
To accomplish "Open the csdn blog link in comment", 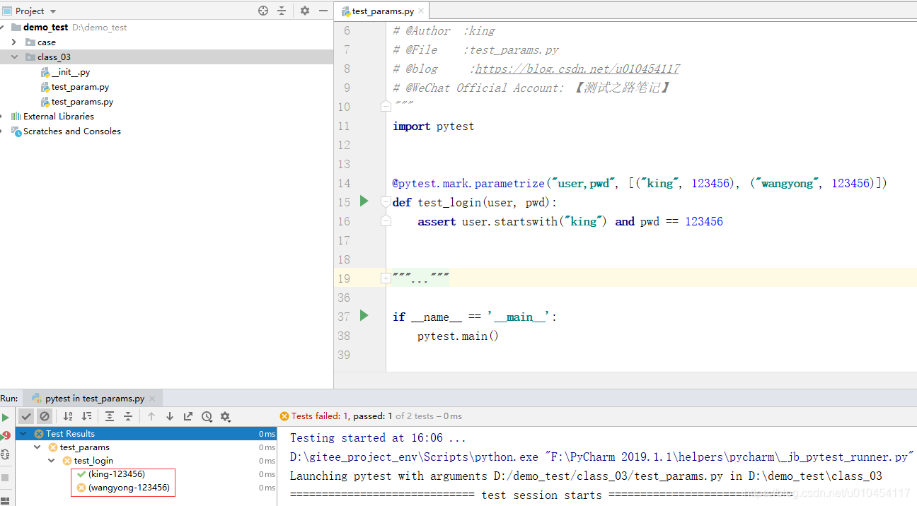I will pos(577,69).
